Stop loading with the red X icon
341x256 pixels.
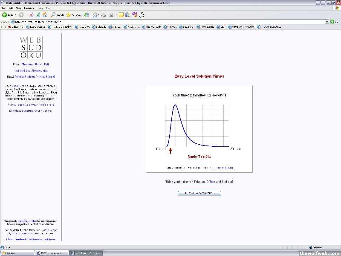click(x=32, y=15)
